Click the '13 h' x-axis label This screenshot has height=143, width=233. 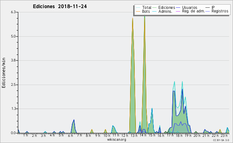(x=134, y=135)
